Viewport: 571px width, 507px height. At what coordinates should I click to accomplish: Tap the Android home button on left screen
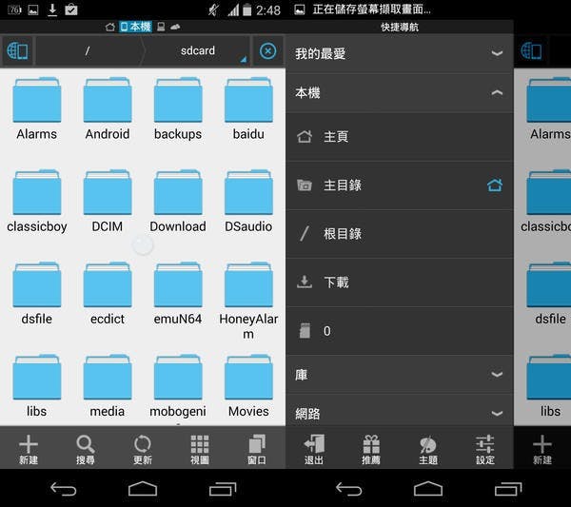143,488
